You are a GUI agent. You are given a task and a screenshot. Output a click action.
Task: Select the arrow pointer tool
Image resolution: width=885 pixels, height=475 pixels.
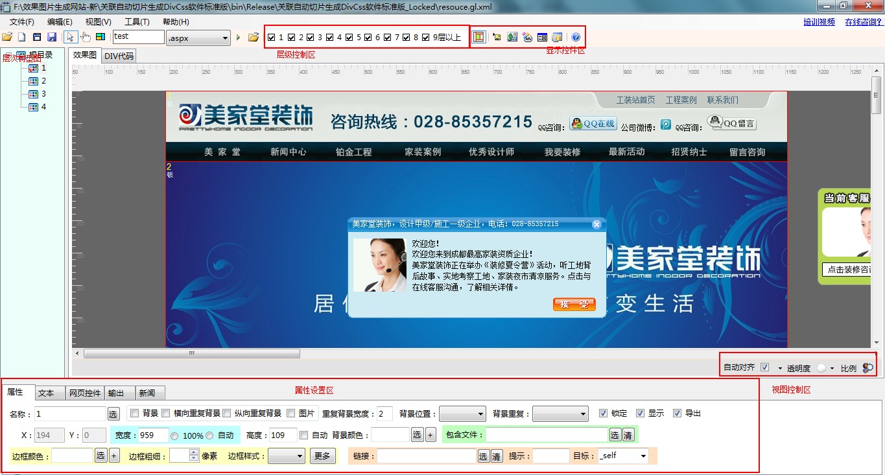click(71, 37)
